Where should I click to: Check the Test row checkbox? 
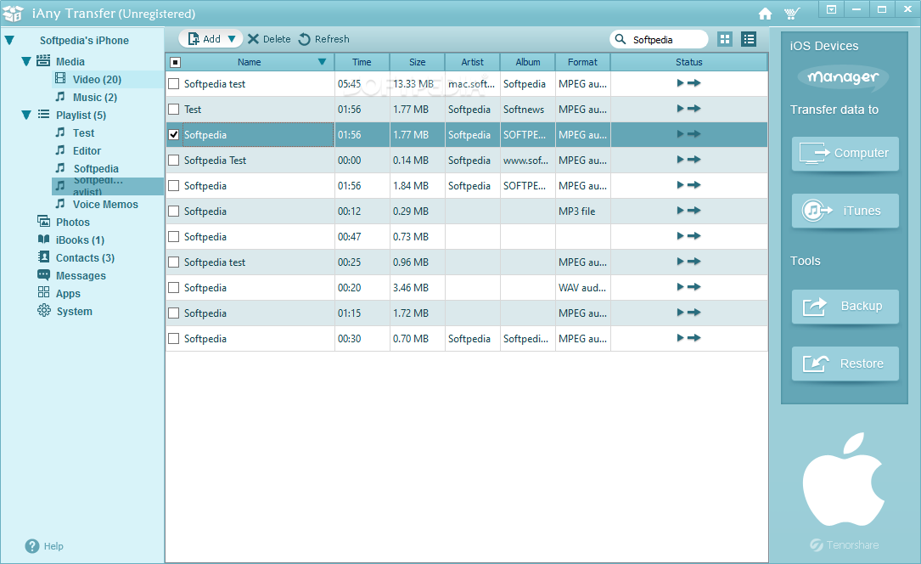tap(173, 110)
